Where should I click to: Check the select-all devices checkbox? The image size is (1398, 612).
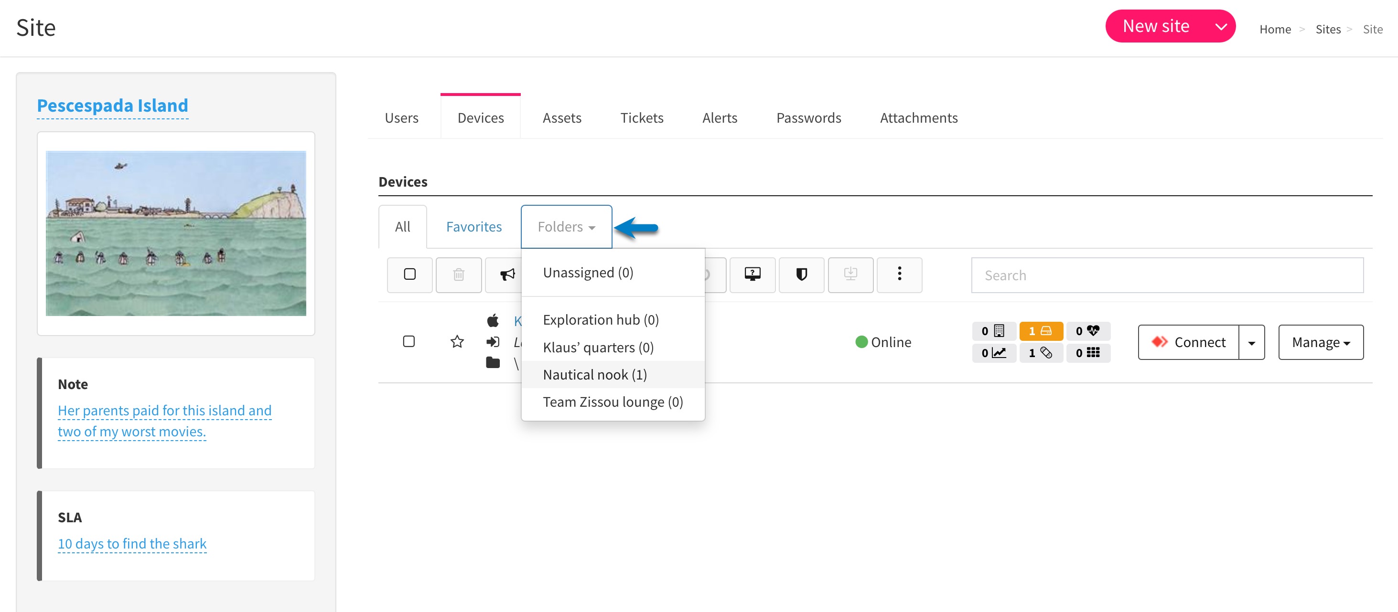point(410,275)
